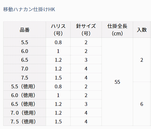Click the 移動ハナカン仕掛けHK heading
The height and width of the screenshot is (129, 151).
(29, 9)
